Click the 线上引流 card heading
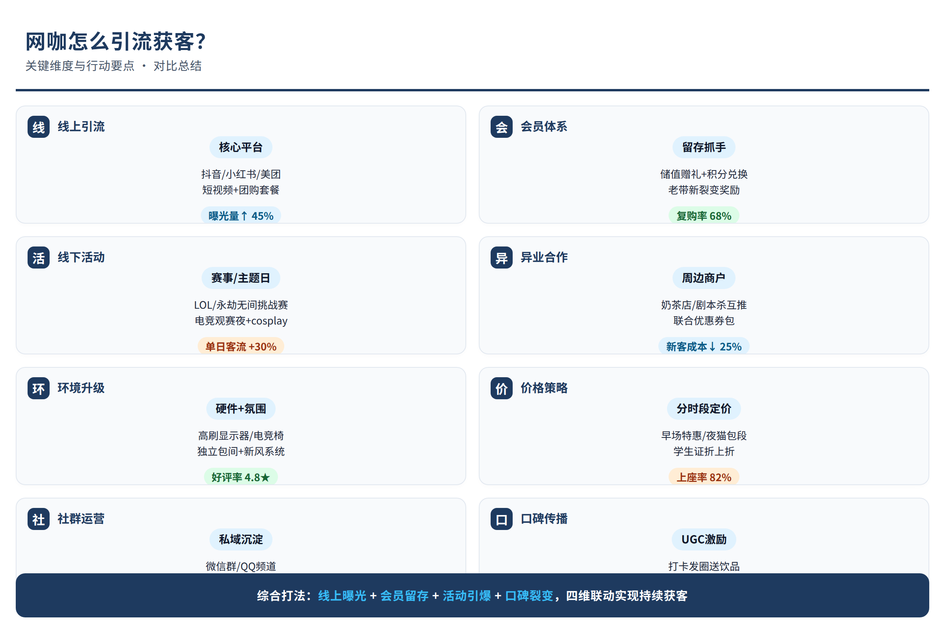This screenshot has height=630, width=945. [81, 127]
